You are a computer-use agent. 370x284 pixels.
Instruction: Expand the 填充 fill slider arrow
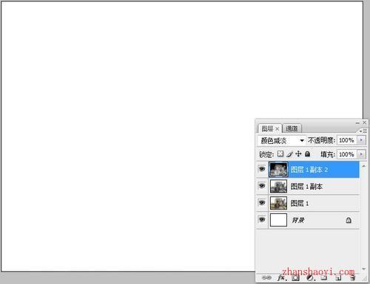[361, 154]
